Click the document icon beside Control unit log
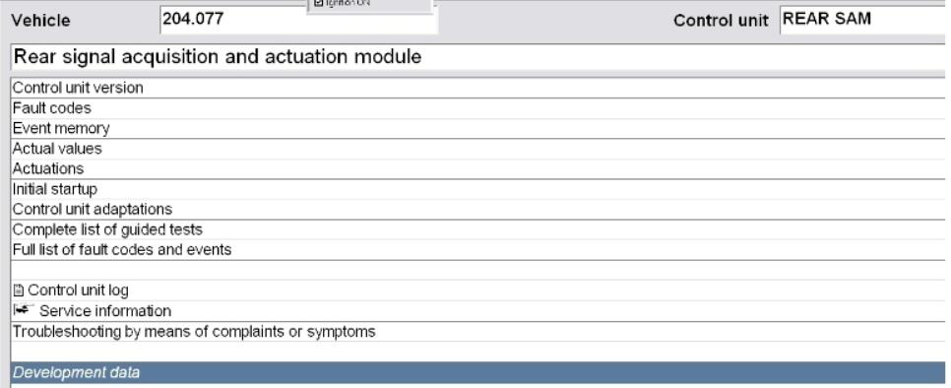951x388 pixels. point(18,291)
